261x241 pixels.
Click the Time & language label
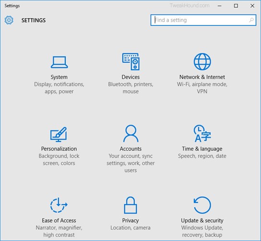tap(202, 149)
